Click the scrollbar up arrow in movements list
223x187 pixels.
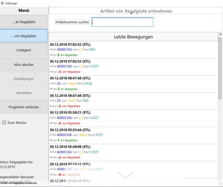220,35
